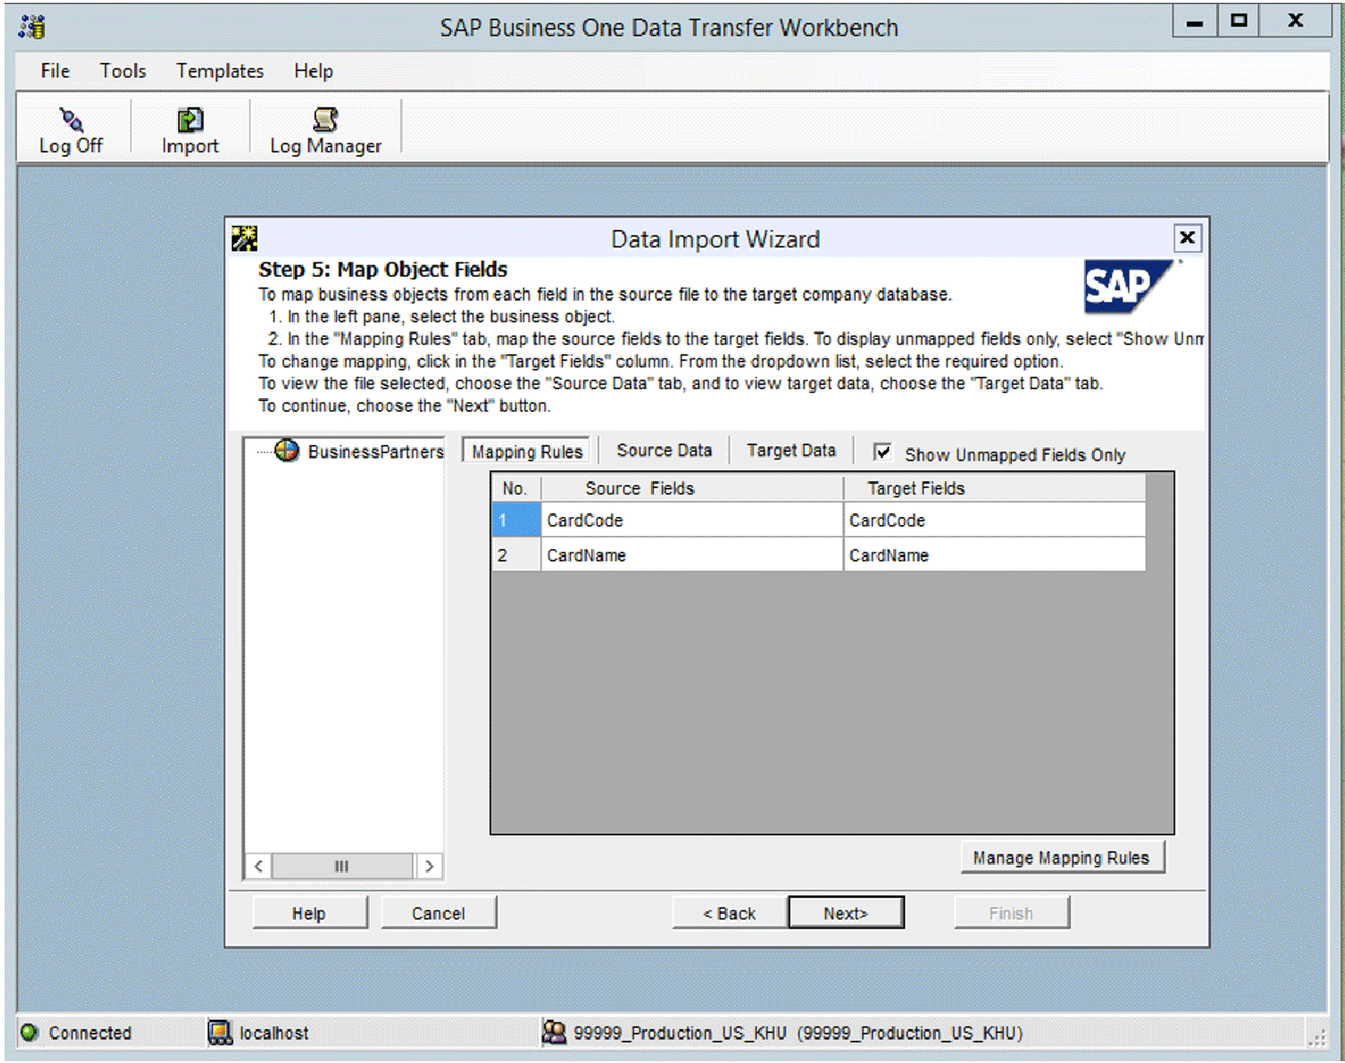Click the SAP logo in wizard
The height and width of the screenshot is (1063, 1345).
1129,286
